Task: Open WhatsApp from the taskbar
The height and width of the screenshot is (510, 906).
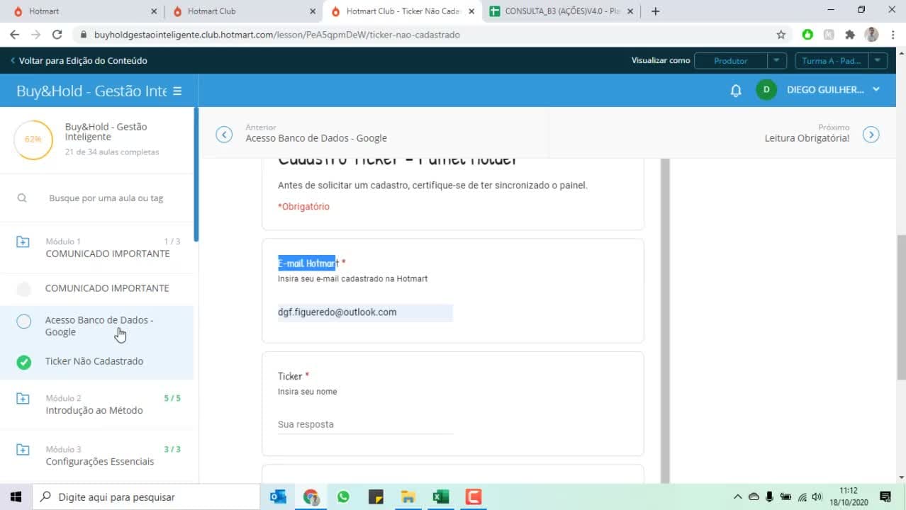Action: pyautogui.click(x=343, y=497)
